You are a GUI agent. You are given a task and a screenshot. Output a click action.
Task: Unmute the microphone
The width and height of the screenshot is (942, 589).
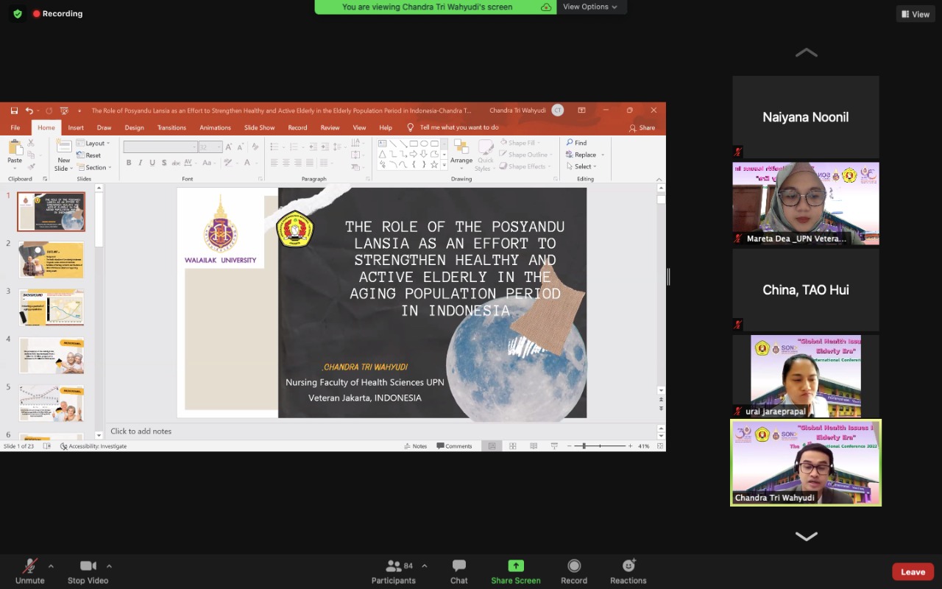point(29,571)
